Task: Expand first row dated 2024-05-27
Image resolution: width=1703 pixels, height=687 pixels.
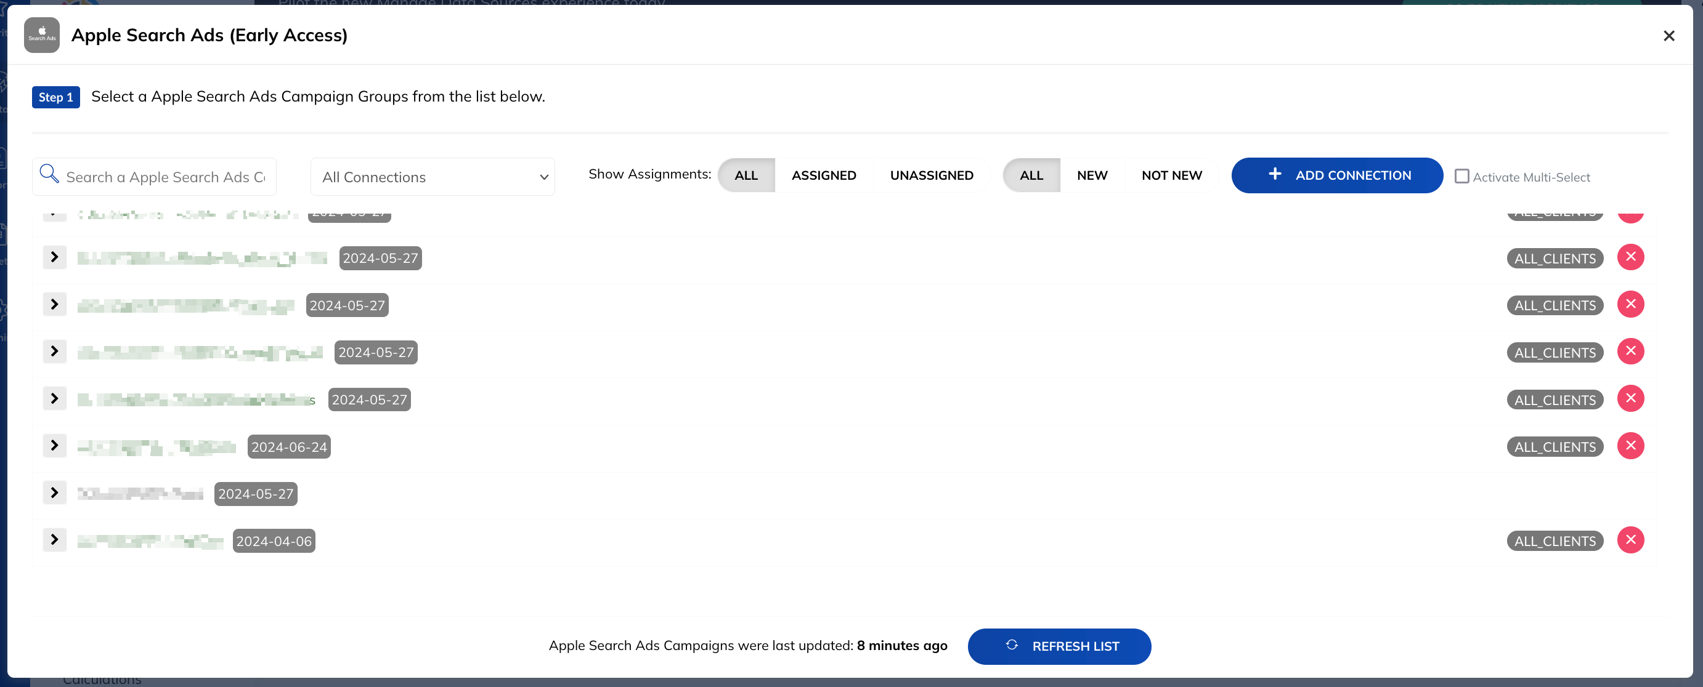Action: (54, 257)
